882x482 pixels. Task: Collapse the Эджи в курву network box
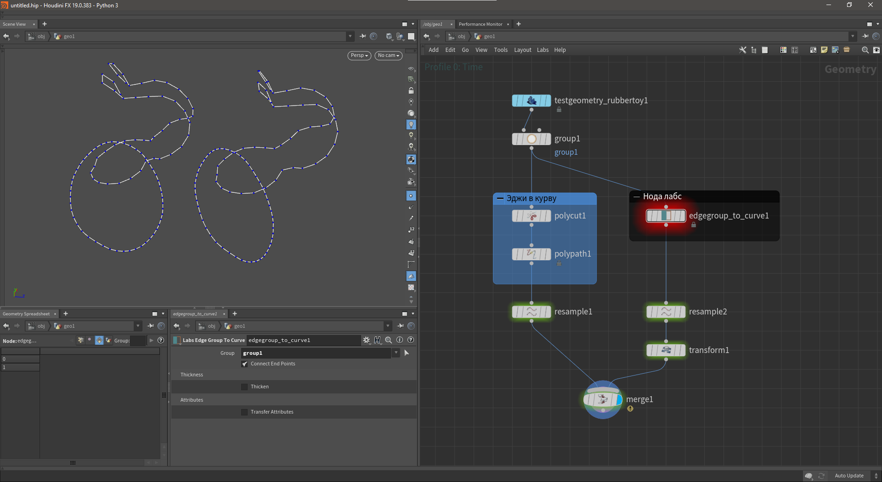(500, 199)
